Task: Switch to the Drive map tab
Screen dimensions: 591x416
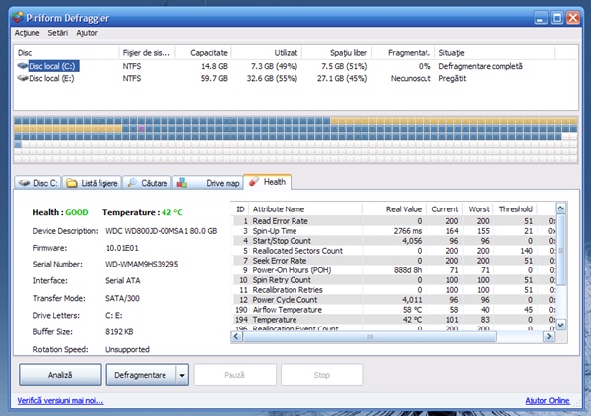Action: 208,183
